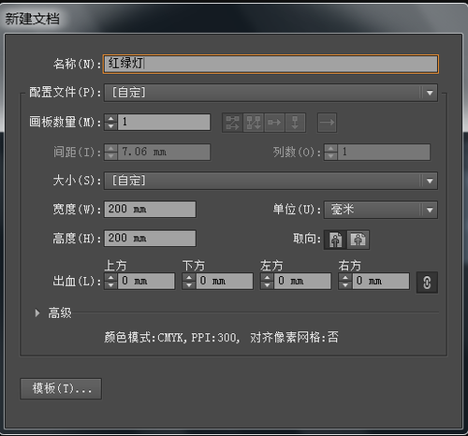
Task: Increase the 下方 bleed value
Action: (189, 277)
